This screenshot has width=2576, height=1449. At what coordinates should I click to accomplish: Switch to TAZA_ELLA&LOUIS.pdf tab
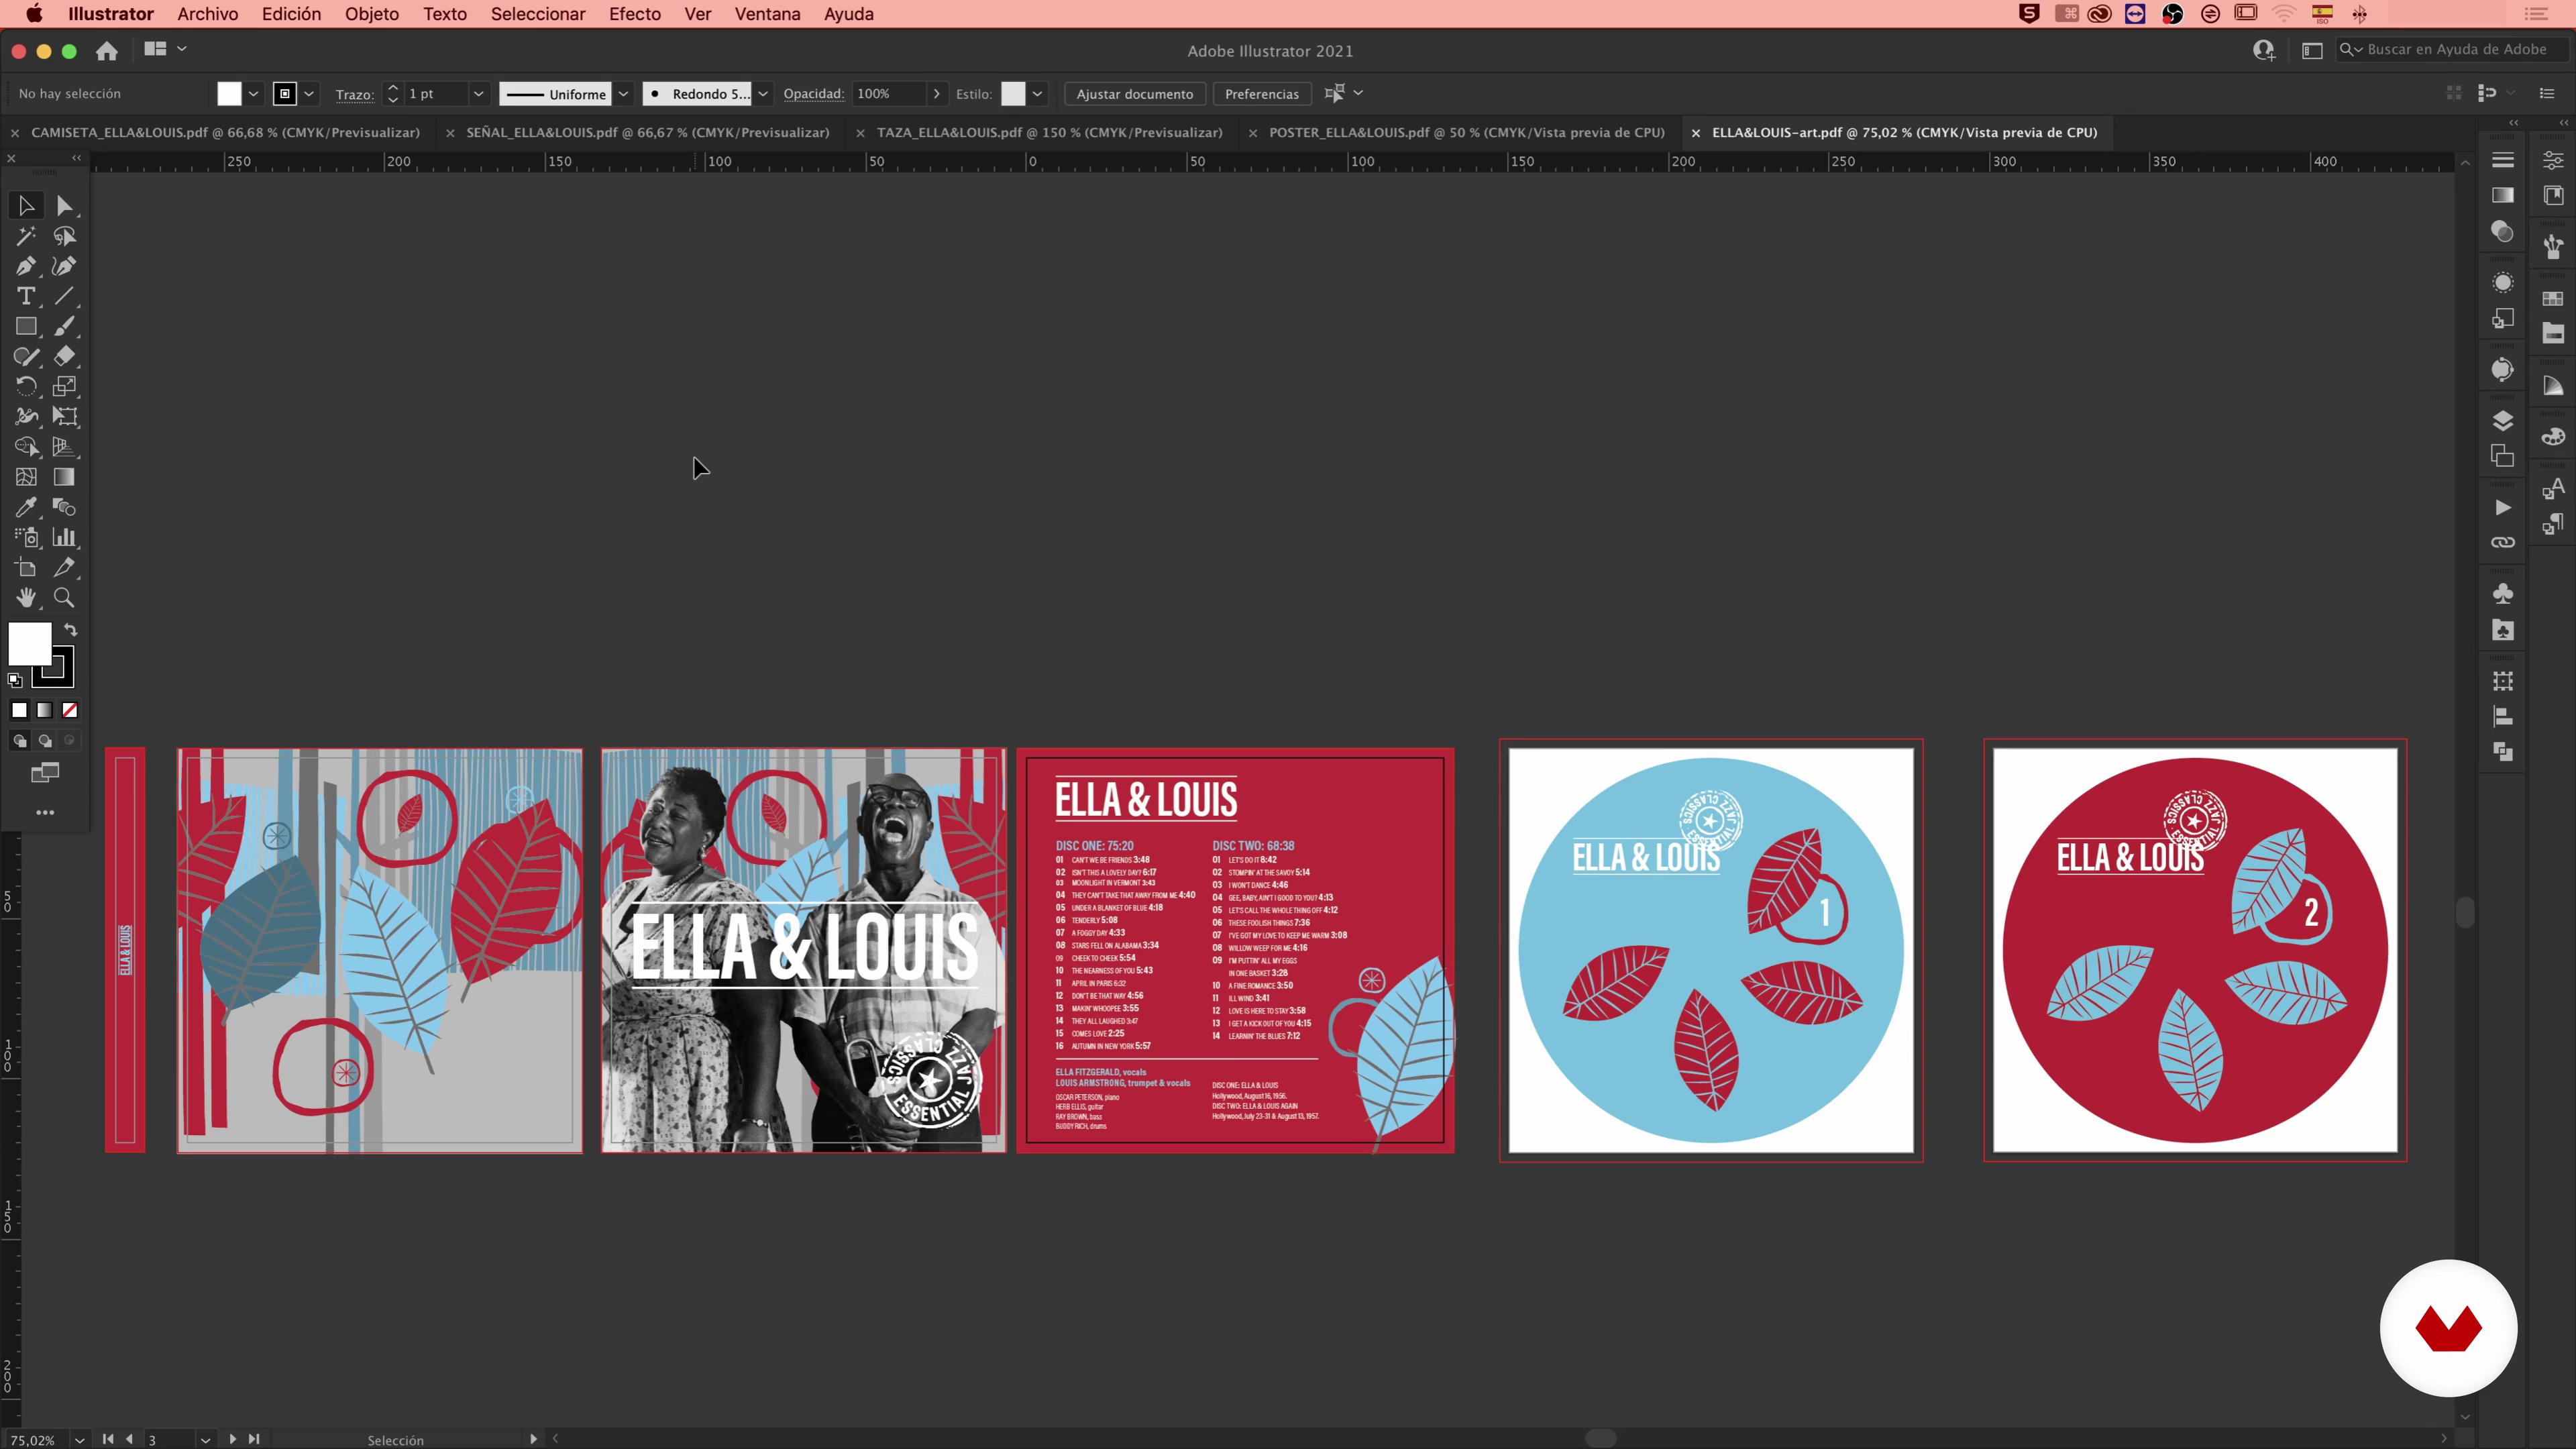(x=1049, y=132)
